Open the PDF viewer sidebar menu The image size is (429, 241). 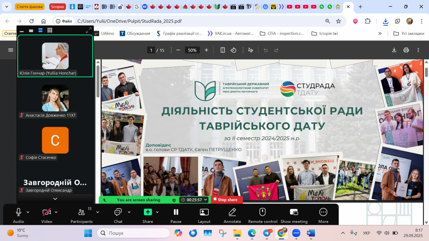(x=11, y=50)
